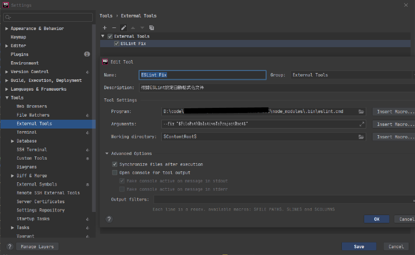This screenshot has width=415, height=255.
Task: Collapse the Advanced Options section
Action: (x=107, y=153)
